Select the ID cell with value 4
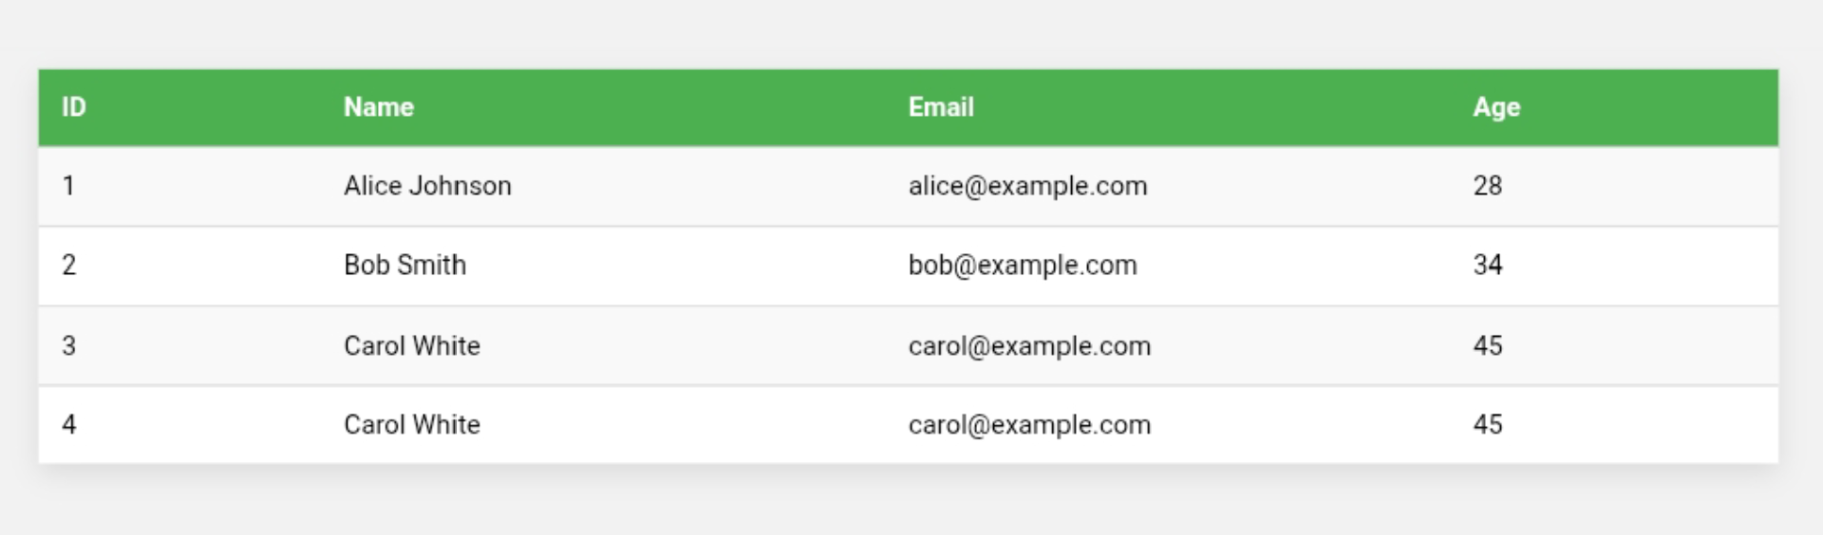 pos(68,424)
